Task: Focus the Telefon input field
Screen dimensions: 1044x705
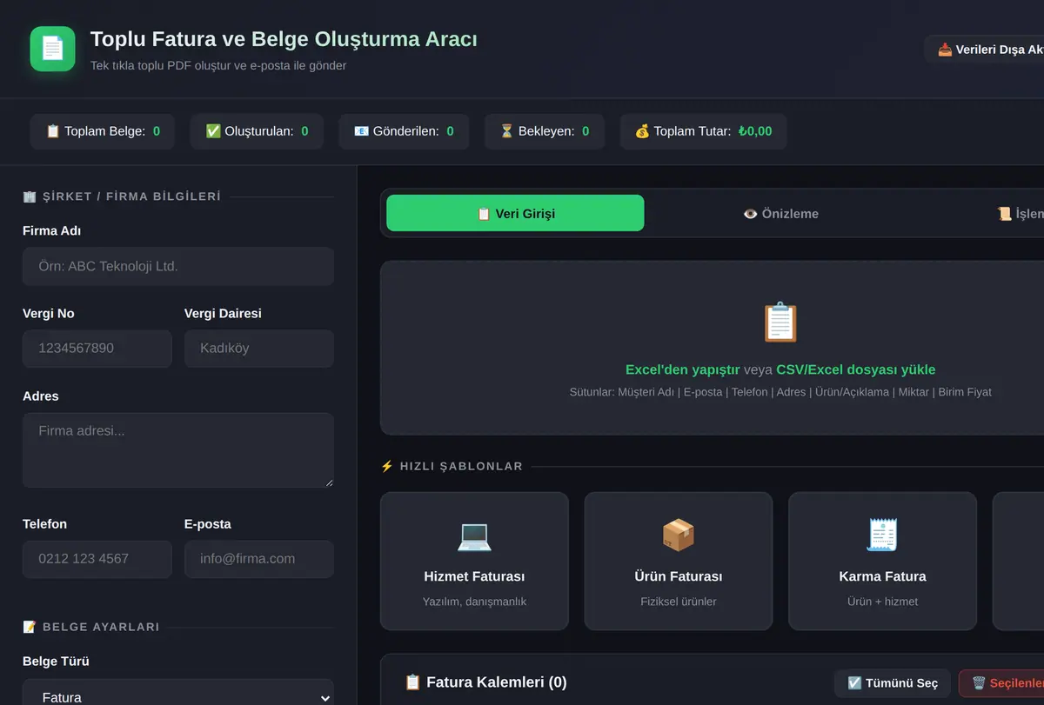Action: click(97, 559)
